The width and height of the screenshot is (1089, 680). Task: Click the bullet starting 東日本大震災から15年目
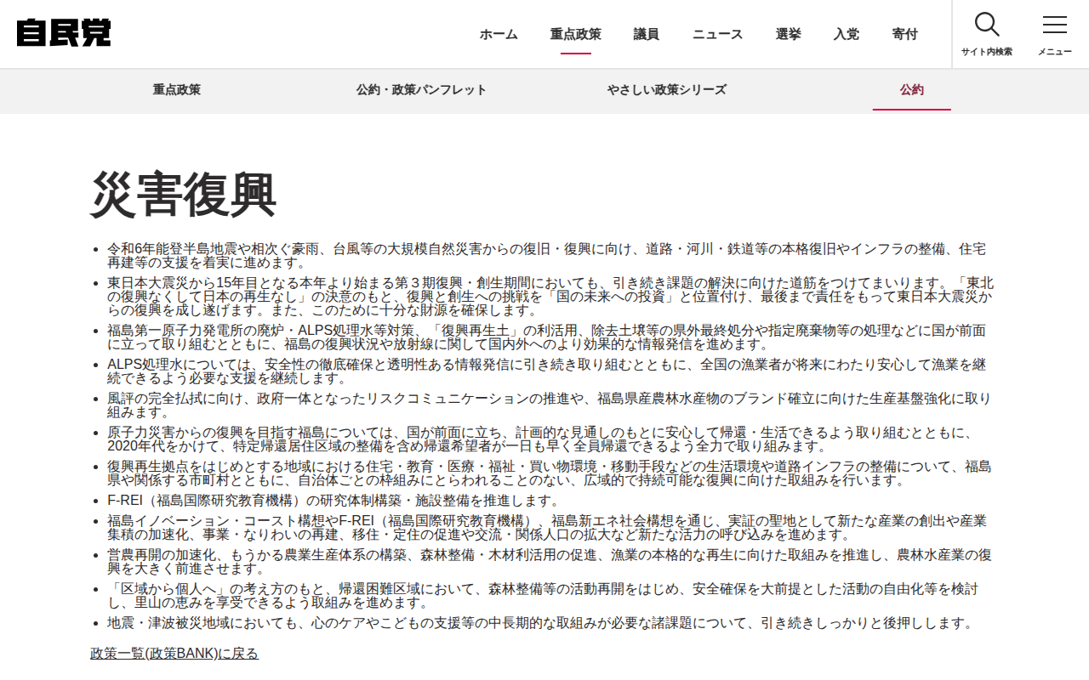[550, 297]
